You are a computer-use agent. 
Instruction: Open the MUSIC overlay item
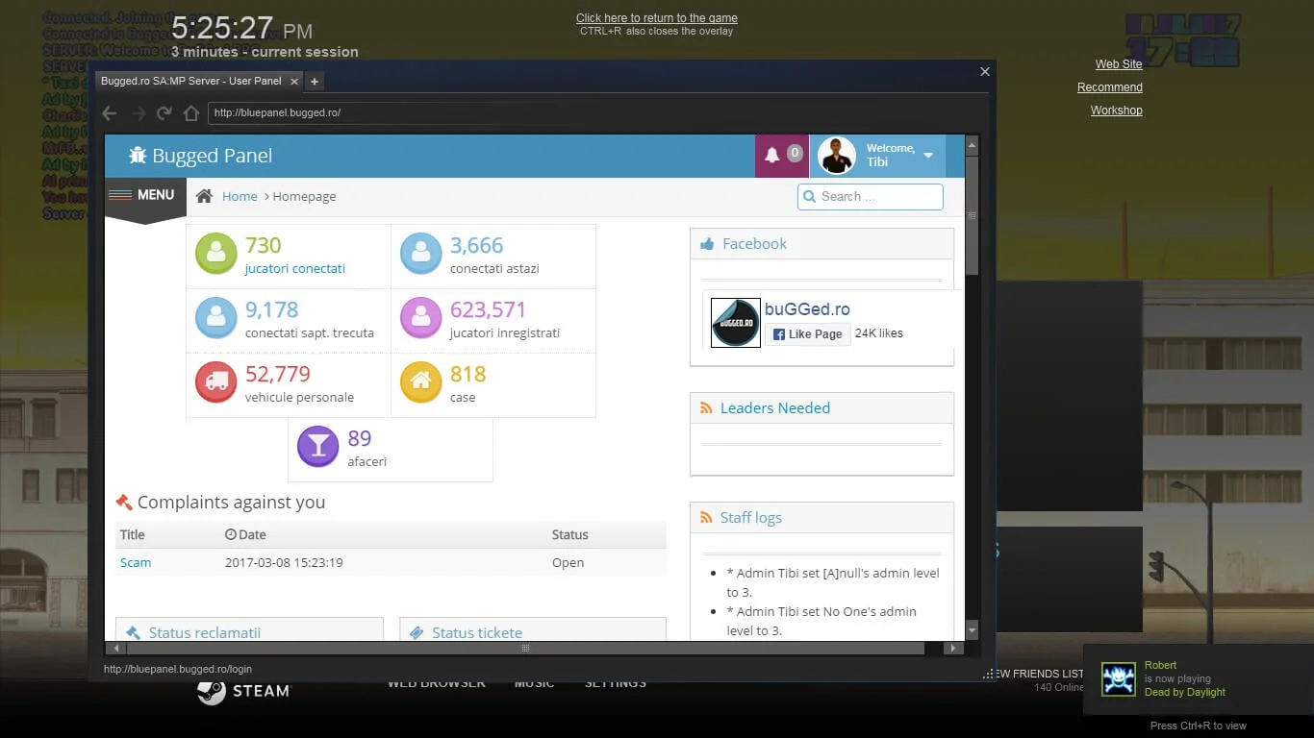click(535, 683)
